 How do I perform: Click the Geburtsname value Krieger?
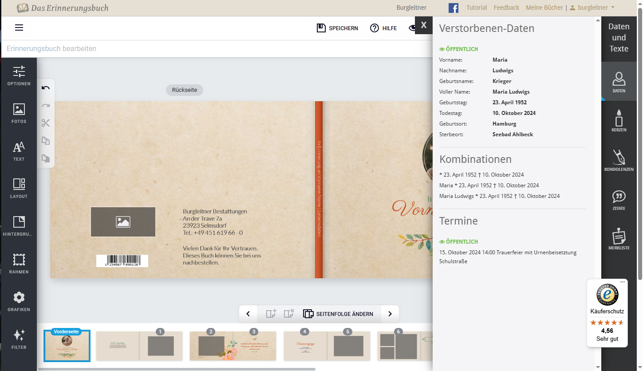point(502,81)
